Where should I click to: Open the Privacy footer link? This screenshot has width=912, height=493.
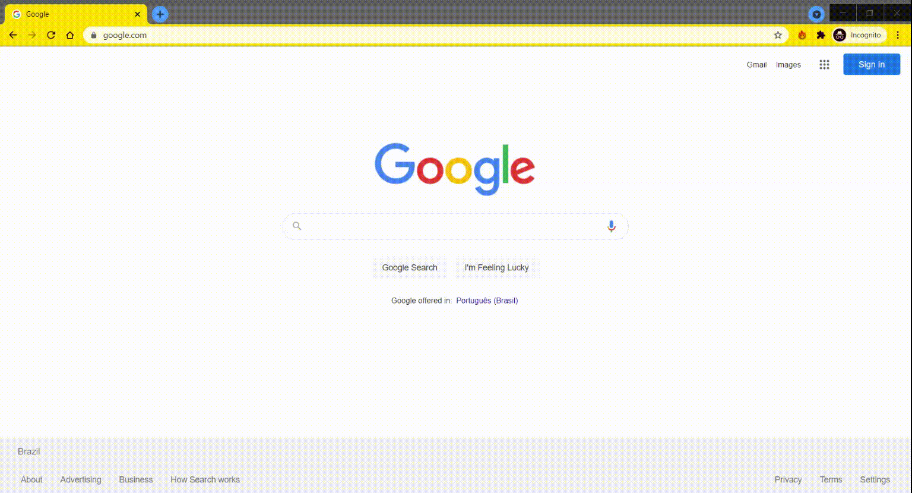[x=788, y=480]
